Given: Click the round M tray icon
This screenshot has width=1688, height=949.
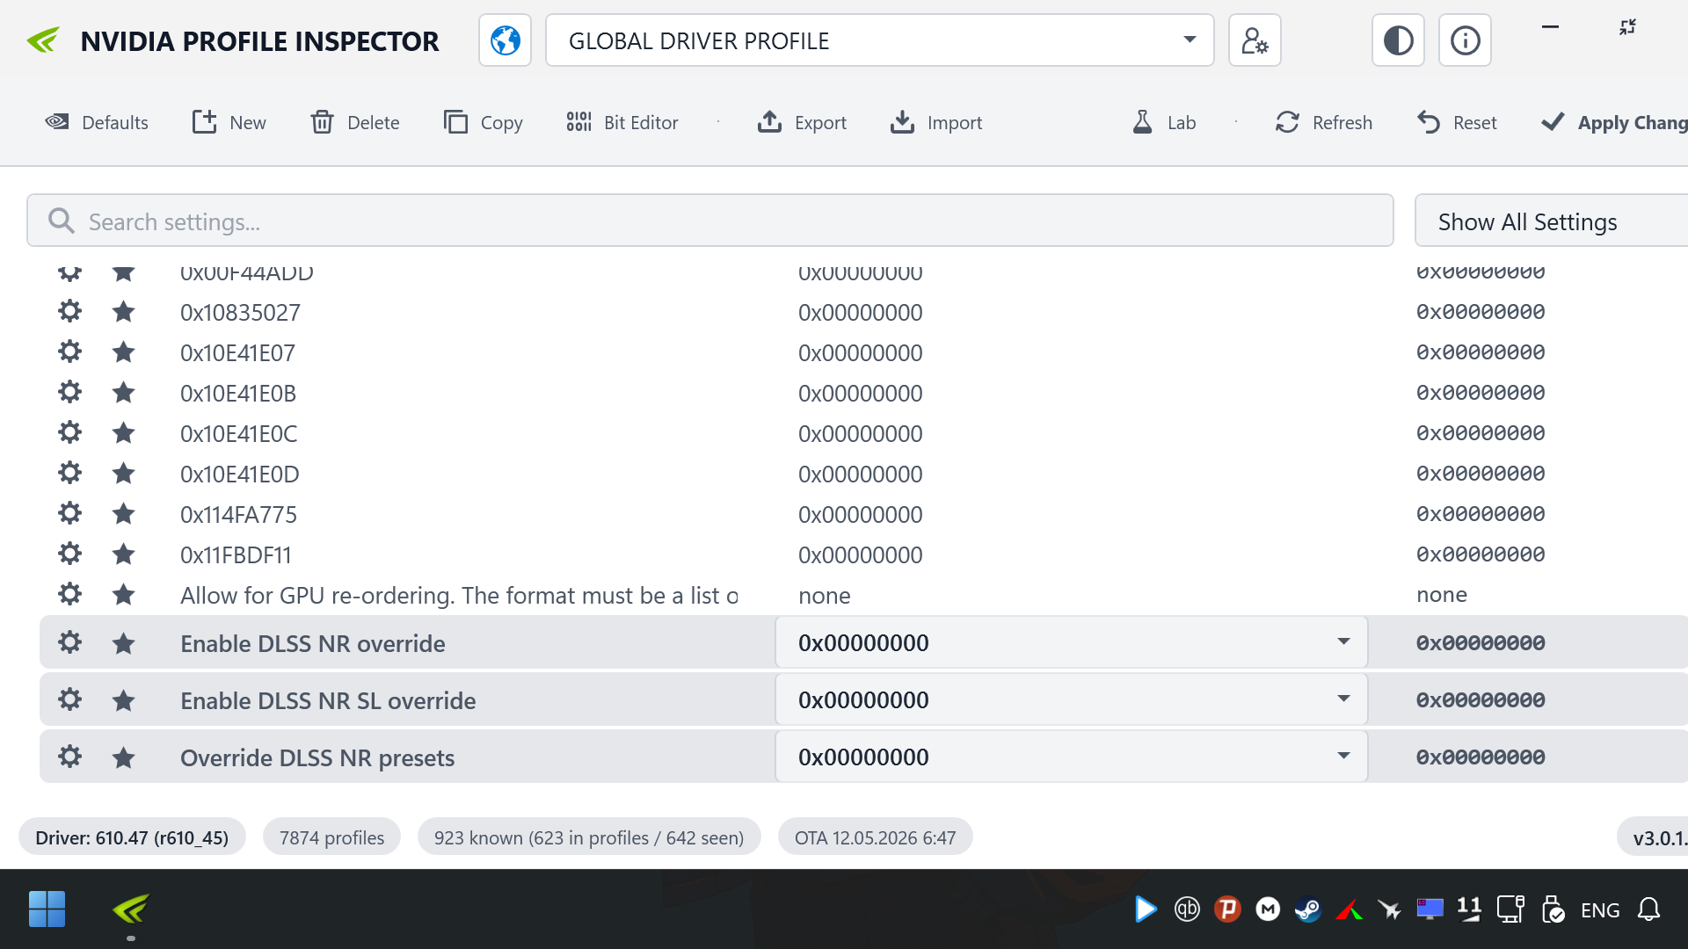Looking at the screenshot, I should (x=1268, y=909).
